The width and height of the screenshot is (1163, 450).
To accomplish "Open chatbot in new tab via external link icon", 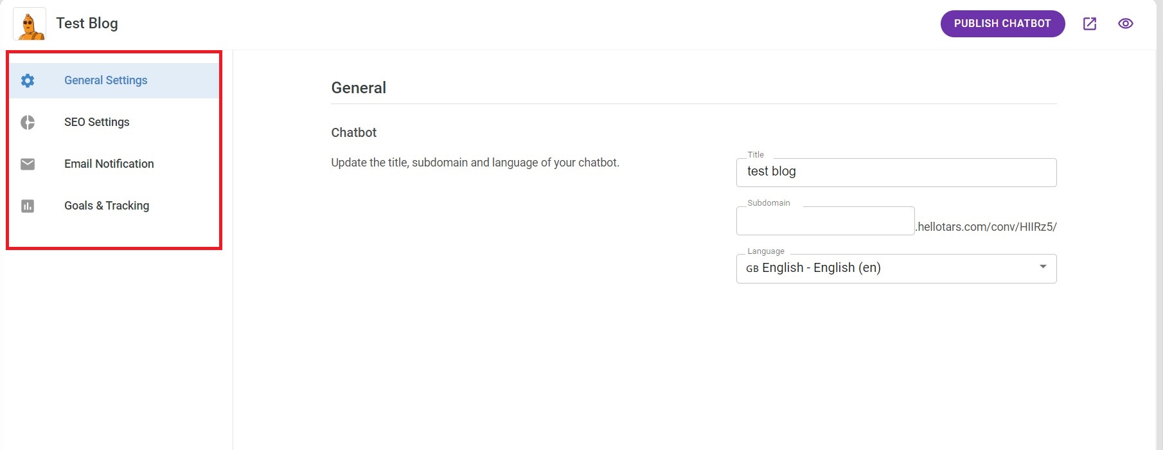I will tap(1090, 23).
